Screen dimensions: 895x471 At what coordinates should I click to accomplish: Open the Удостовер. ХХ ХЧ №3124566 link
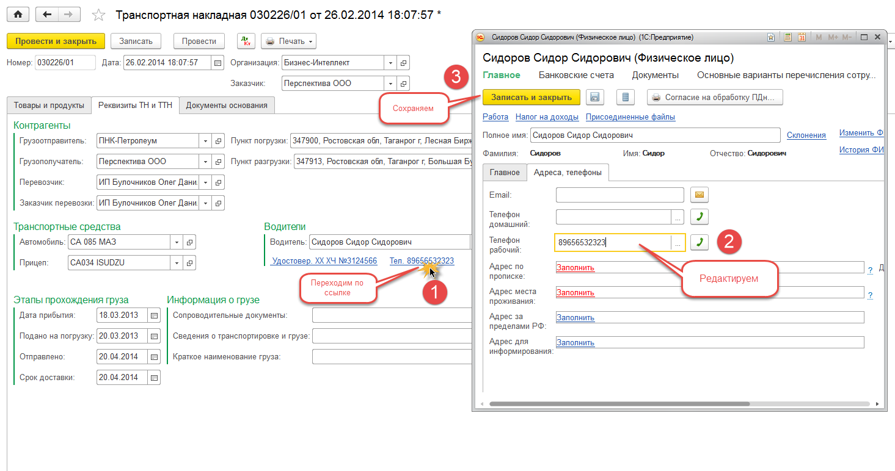324,261
